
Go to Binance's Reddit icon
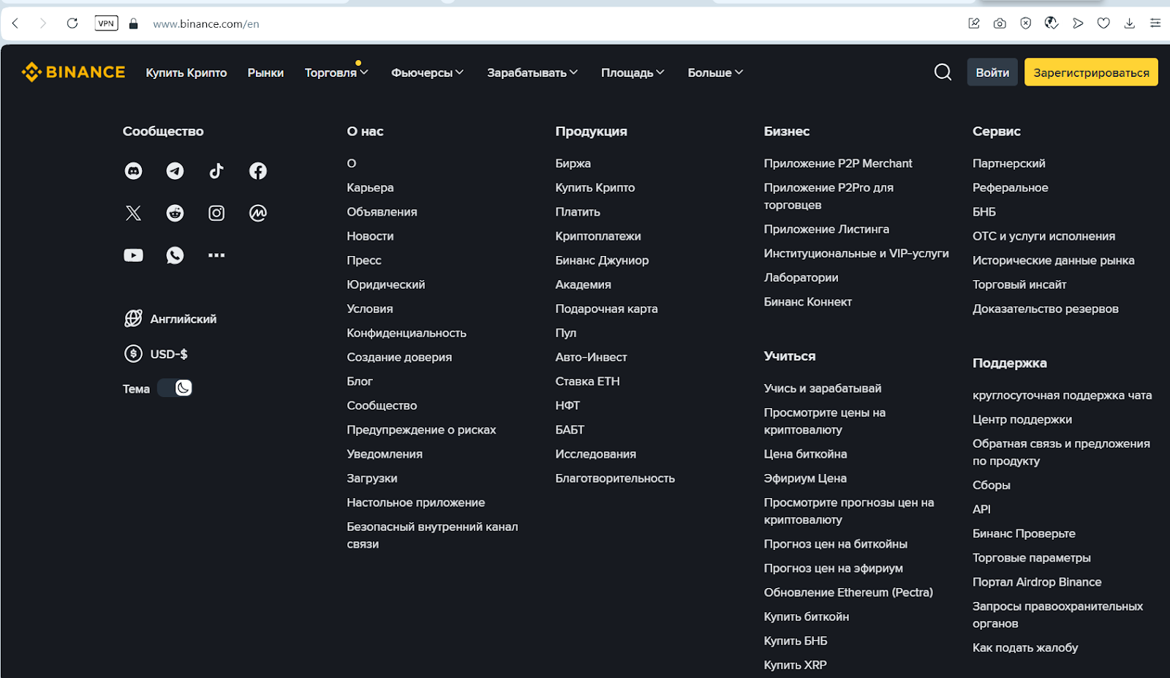click(175, 213)
